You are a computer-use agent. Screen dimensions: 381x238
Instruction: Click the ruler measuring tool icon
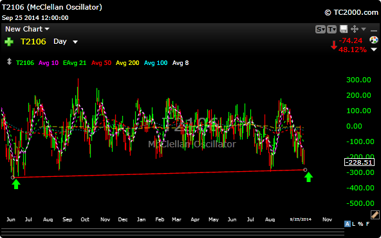coord(375,215)
